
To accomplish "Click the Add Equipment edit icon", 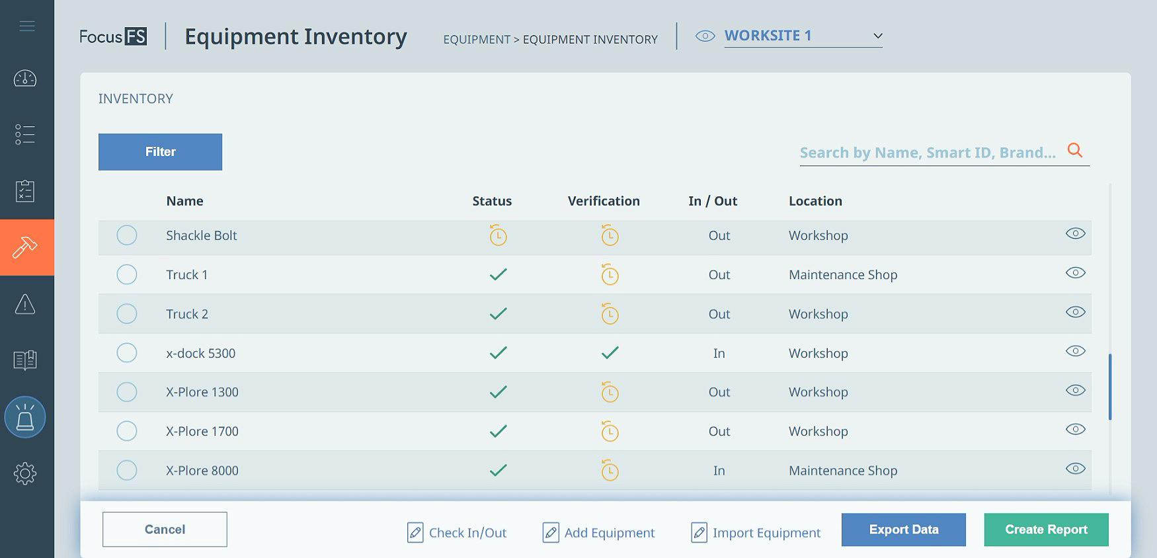I will point(551,532).
